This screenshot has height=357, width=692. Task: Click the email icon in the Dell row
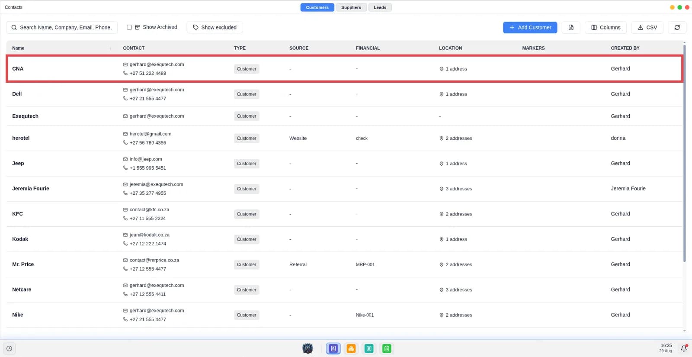click(x=125, y=90)
